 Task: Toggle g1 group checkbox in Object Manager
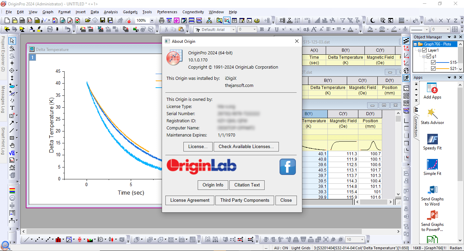(x=428, y=56)
